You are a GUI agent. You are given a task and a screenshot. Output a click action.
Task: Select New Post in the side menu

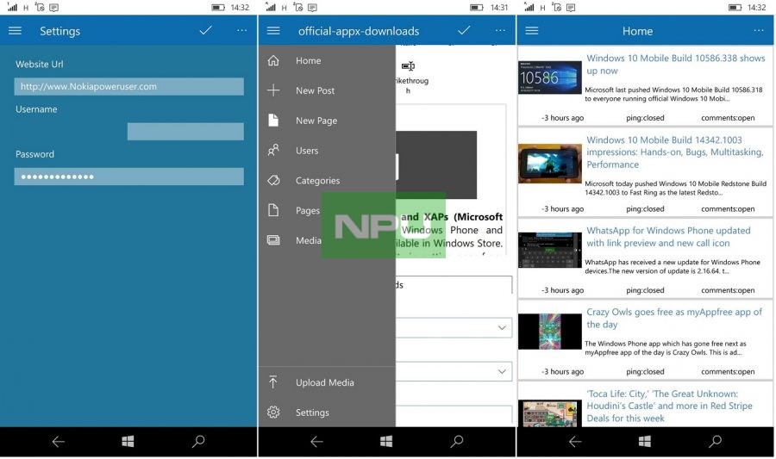316,90
